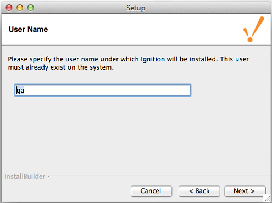Click the empty gray dialog body
The height and width of the screenshot is (203, 272).
click(136, 136)
